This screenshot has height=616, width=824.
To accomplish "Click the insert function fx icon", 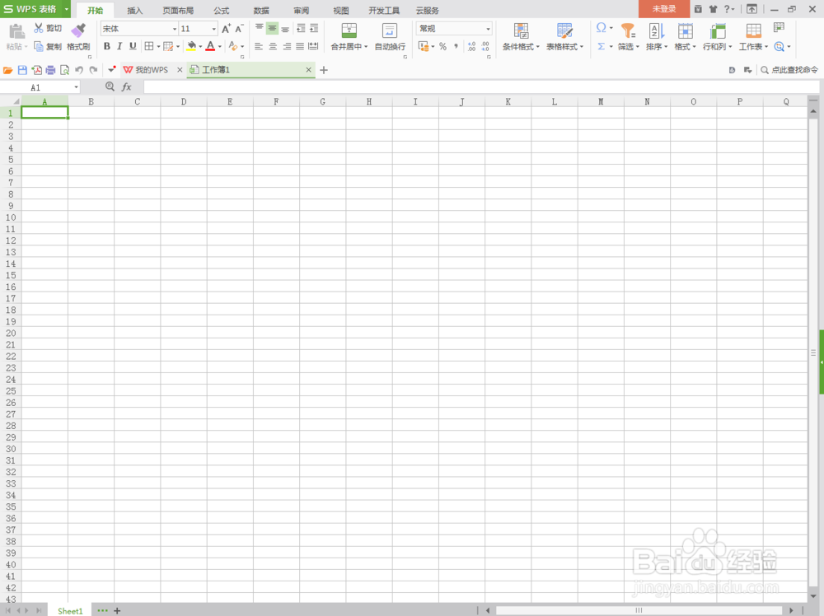I will click(126, 87).
